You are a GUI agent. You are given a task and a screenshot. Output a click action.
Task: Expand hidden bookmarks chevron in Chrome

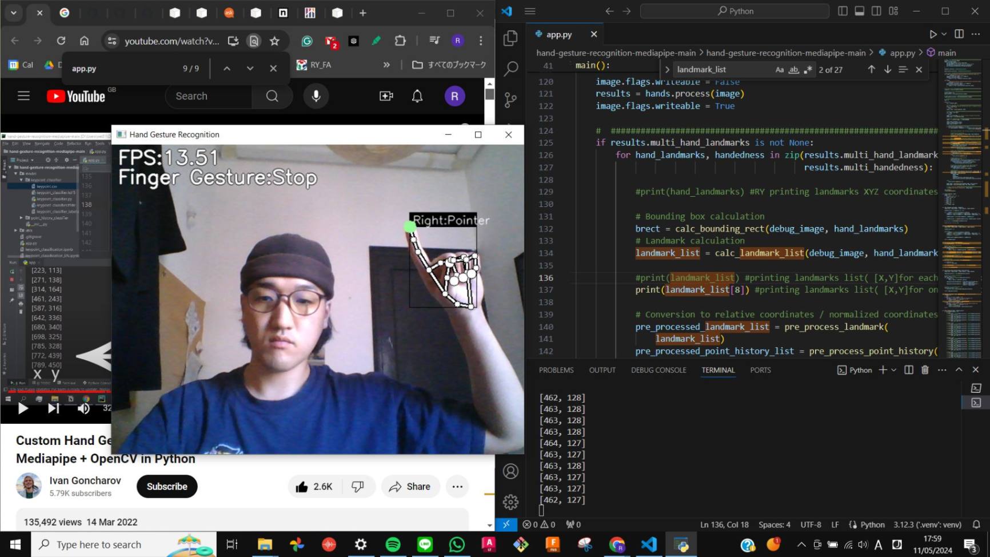point(386,65)
